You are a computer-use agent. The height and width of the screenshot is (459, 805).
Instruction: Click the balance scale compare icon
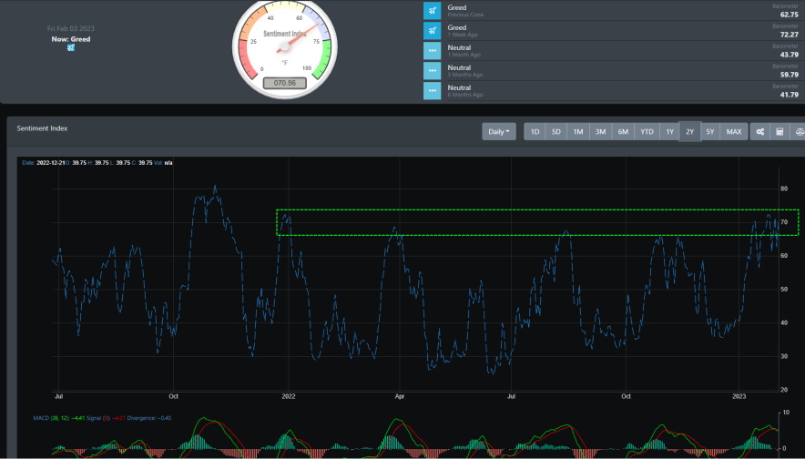click(798, 131)
